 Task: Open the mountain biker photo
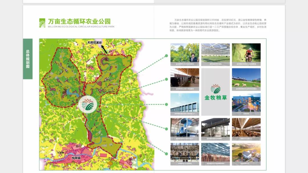click(246, 53)
